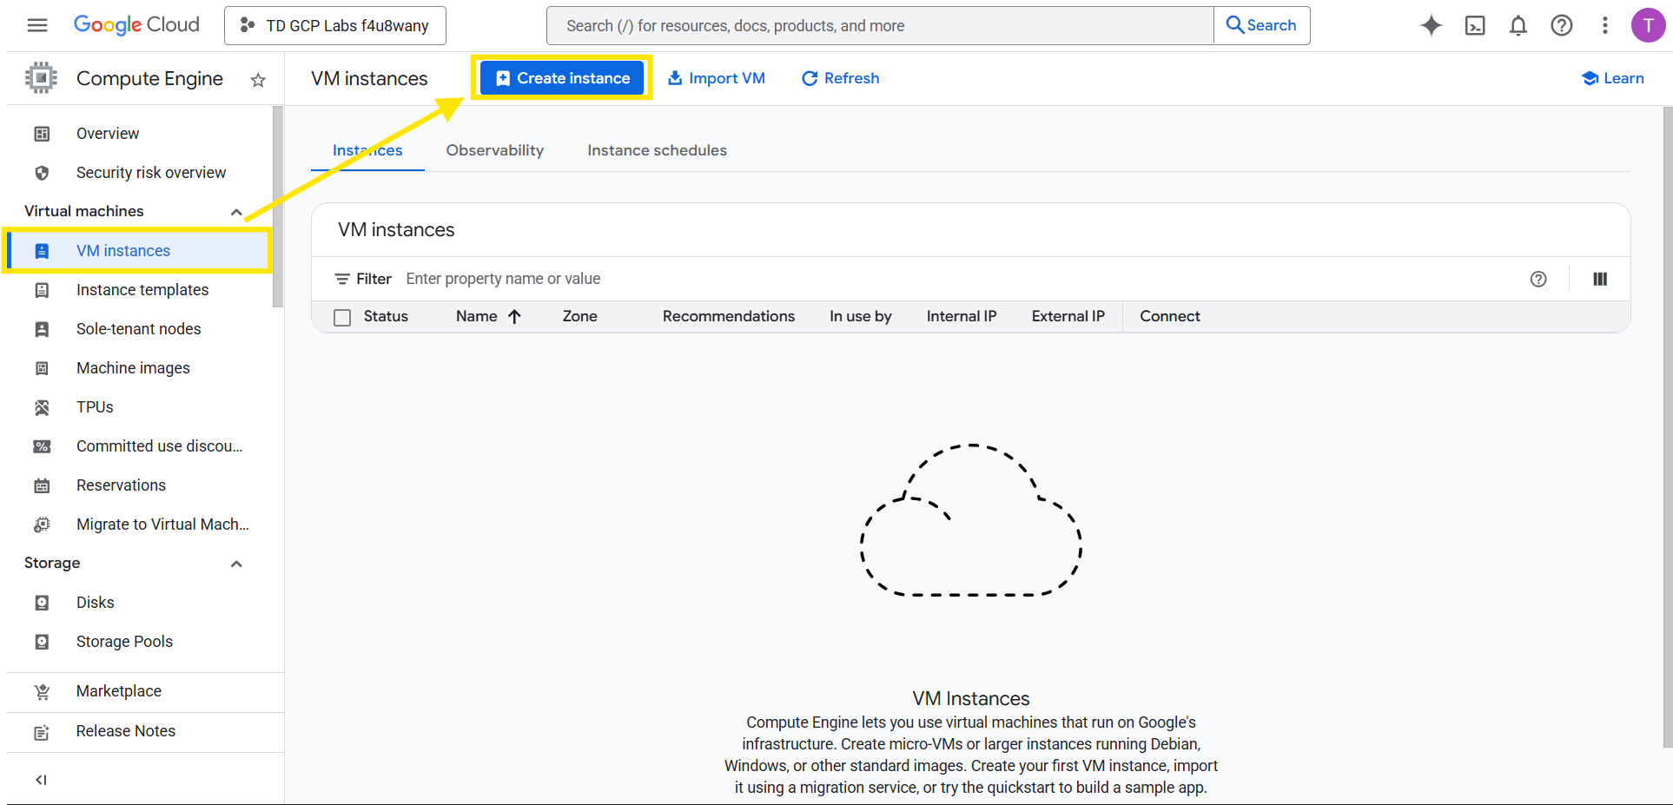Screen dimensions: 1673x805
Task: Collapse the navigation panel with bottom arrow
Action: 41,779
